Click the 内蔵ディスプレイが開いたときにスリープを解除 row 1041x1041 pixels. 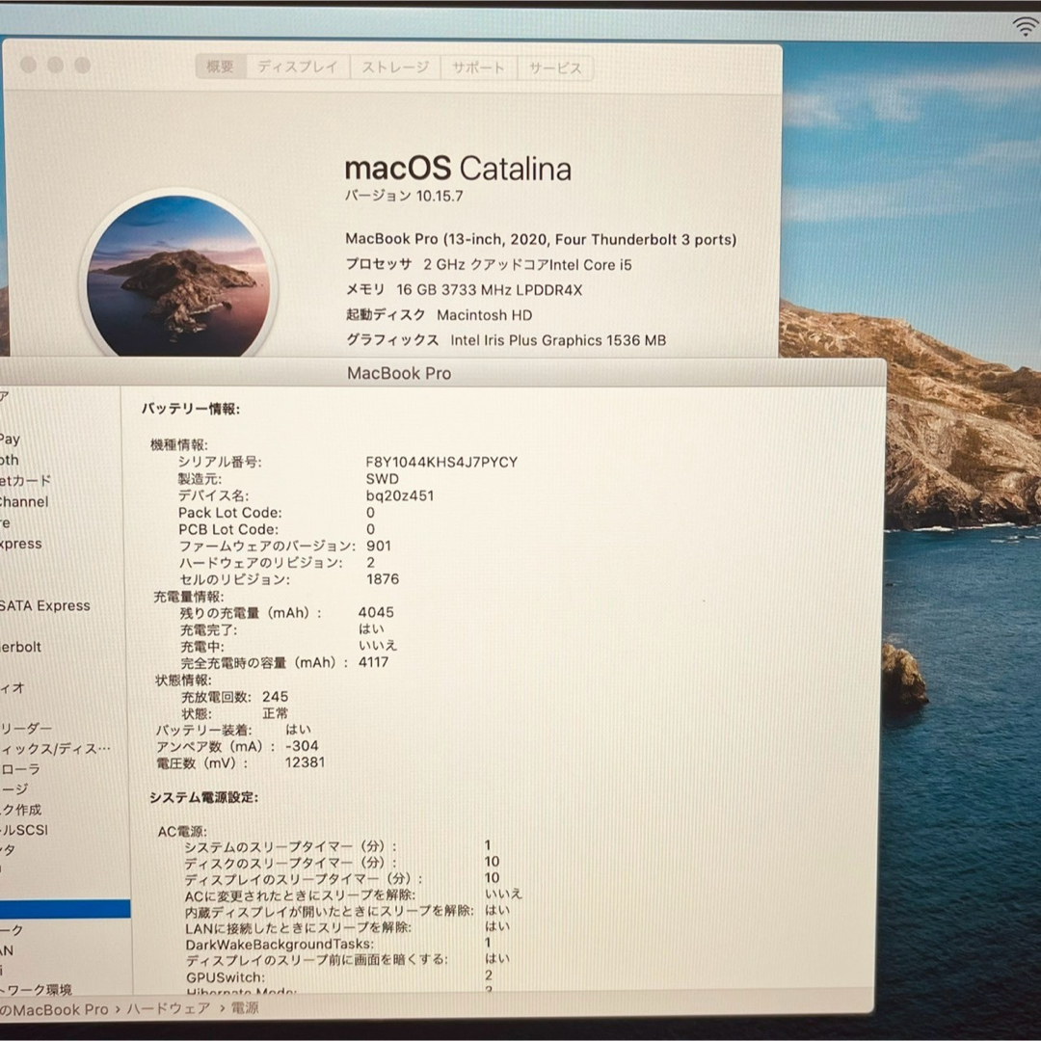click(x=348, y=910)
